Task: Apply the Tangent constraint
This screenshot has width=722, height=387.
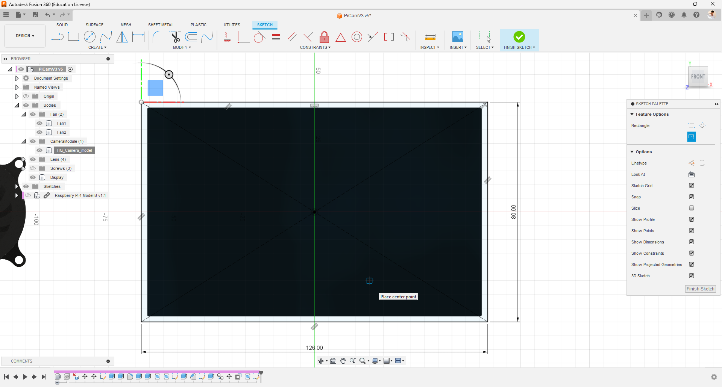Action: pos(259,37)
